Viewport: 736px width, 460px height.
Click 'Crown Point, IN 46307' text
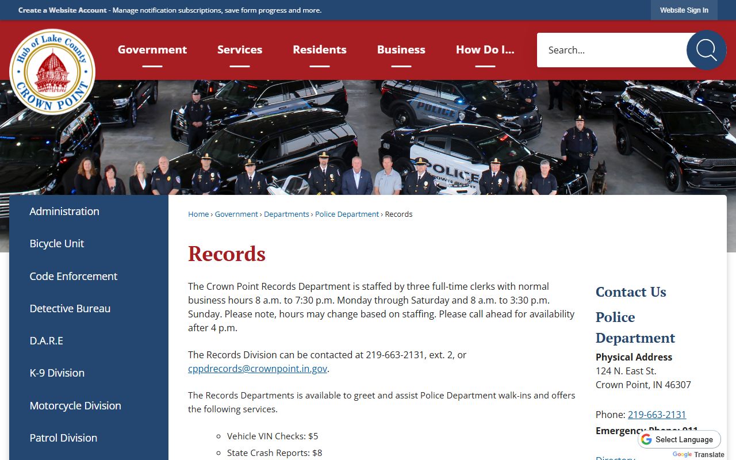[643, 385]
